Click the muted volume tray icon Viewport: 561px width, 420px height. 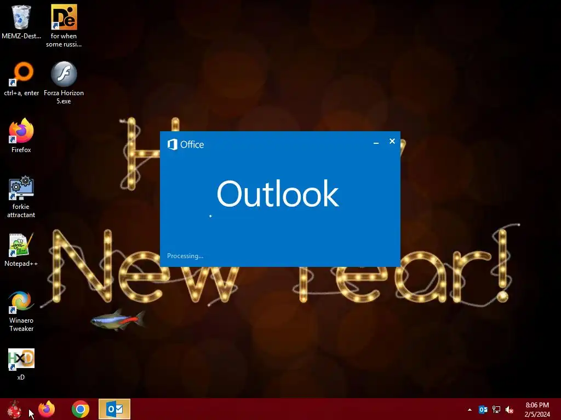coord(510,410)
